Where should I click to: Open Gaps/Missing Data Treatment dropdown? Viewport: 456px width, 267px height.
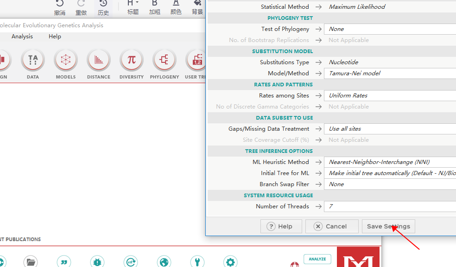point(390,129)
